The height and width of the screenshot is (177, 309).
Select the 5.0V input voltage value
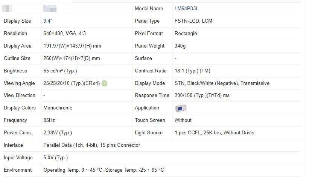pos(56,158)
